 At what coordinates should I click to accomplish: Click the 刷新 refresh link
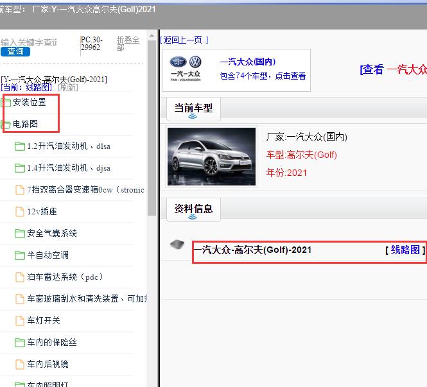68,87
